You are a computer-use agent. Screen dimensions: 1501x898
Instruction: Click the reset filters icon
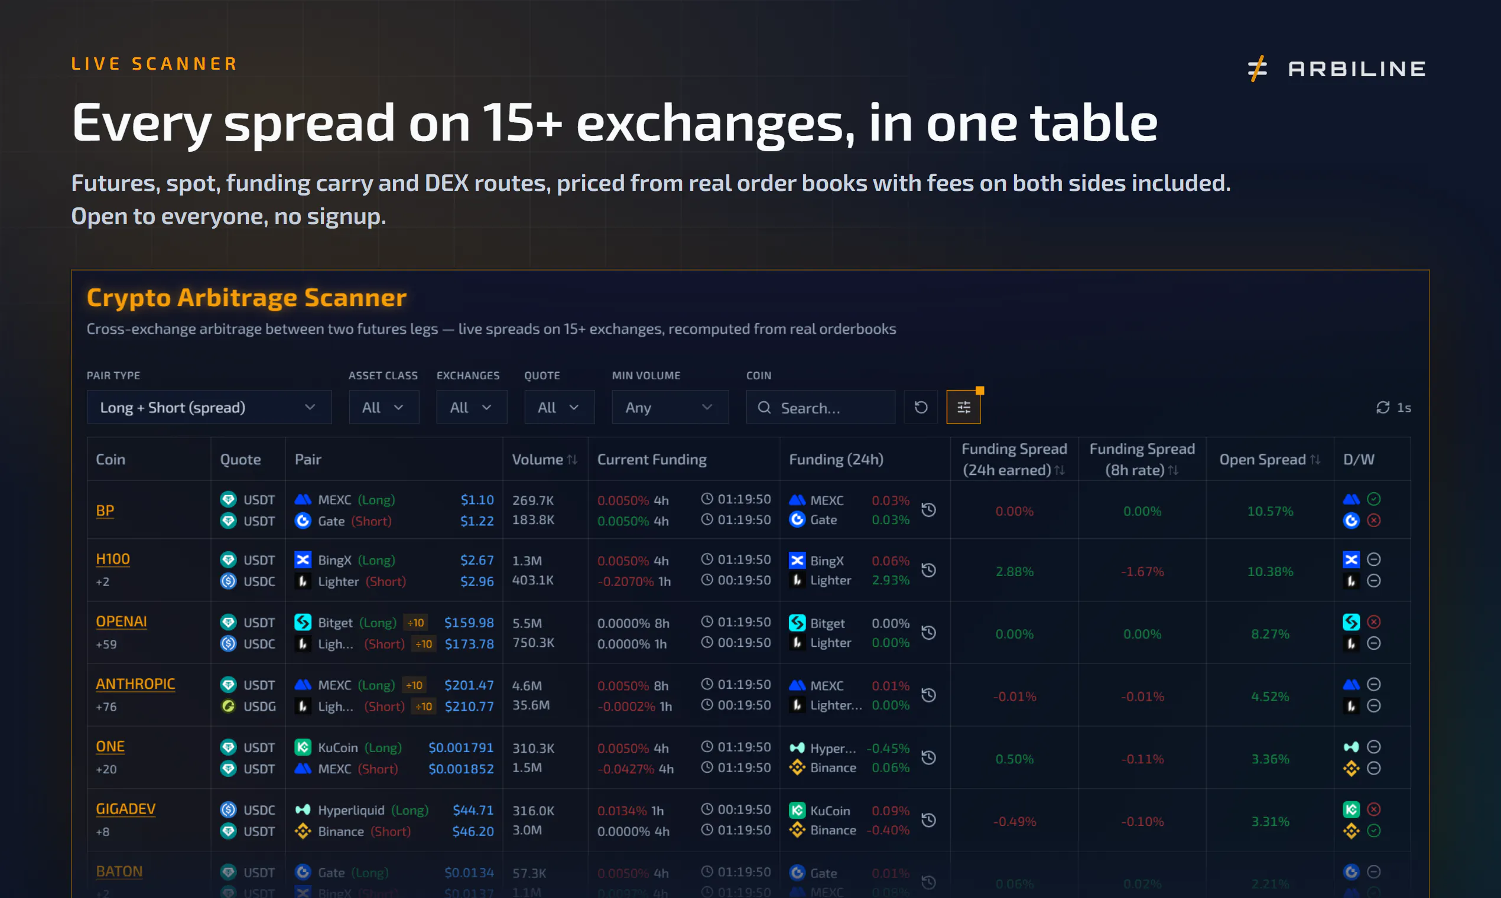coord(921,407)
